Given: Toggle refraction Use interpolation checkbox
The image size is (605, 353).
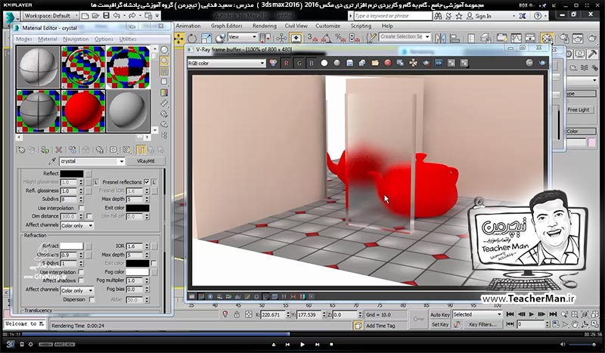Looking at the screenshot, I should (82, 272).
